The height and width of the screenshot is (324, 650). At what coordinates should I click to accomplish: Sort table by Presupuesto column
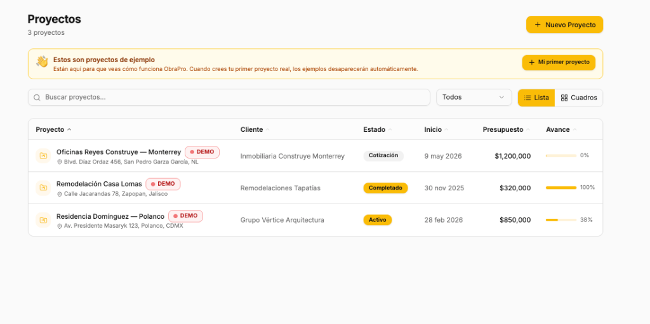(x=506, y=130)
